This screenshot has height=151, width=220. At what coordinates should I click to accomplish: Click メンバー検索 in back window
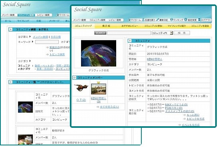click(8, 15)
